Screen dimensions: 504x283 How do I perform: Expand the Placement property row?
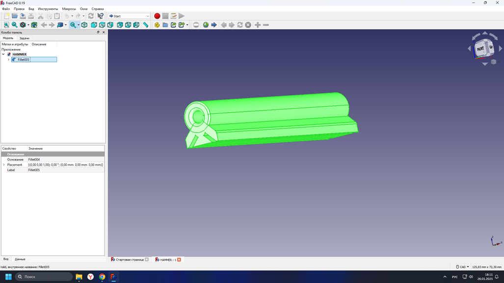click(4, 165)
